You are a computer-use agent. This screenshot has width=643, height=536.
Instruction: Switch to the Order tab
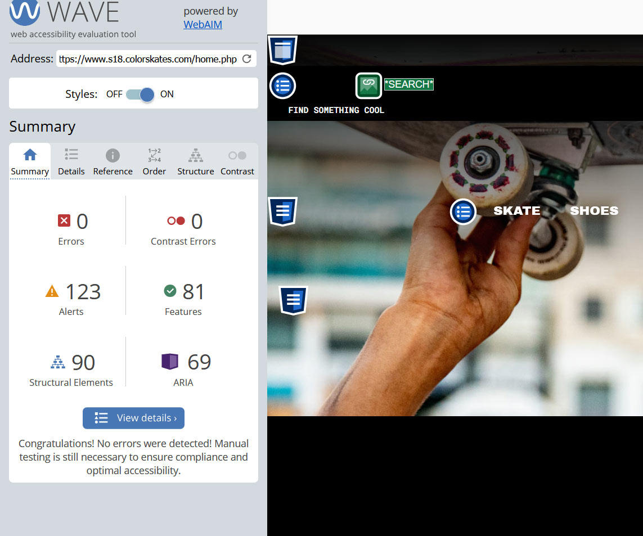coord(154,161)
